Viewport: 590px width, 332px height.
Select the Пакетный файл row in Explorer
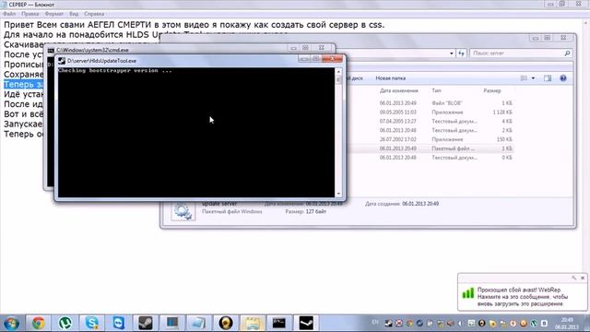click(431, 148)
